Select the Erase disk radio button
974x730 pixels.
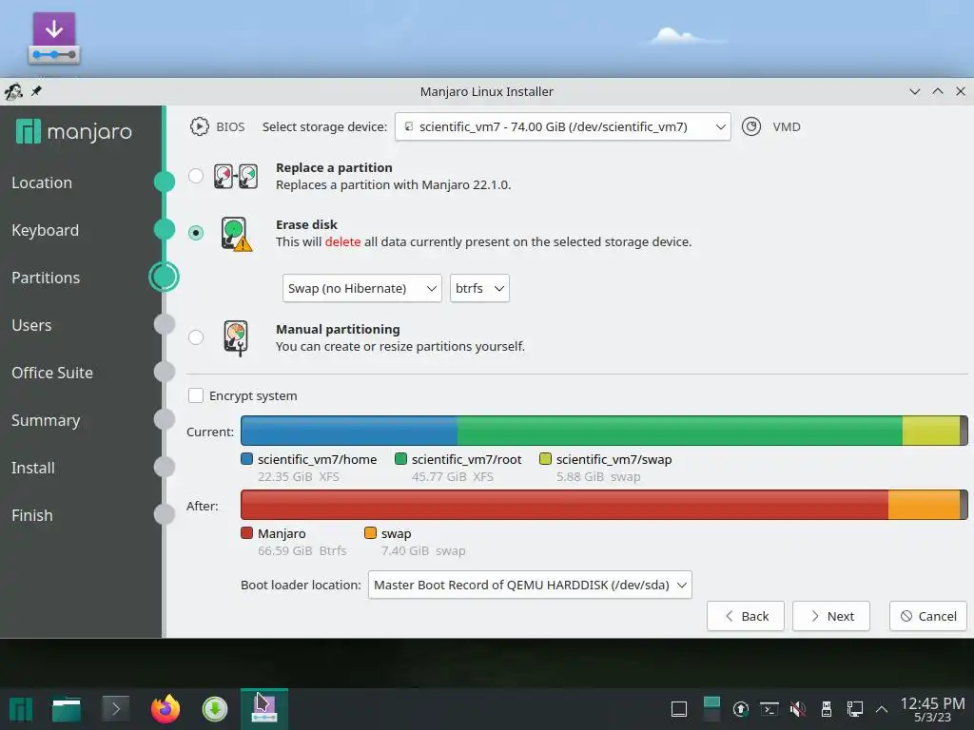[x=196, y=233]
